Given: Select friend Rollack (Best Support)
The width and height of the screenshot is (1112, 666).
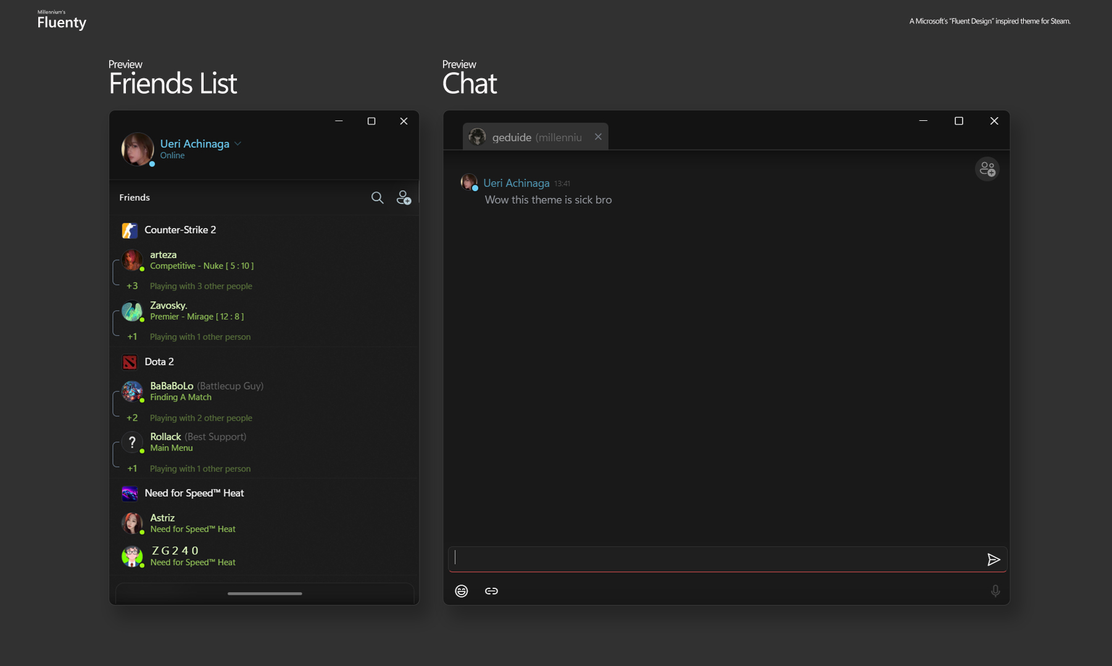Looking at the screenshot, I should pyautogui.click(x=264, y=442).
